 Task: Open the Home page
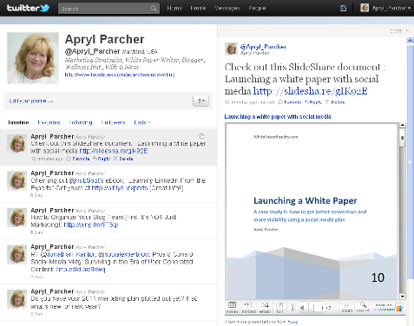pos(174,8)
